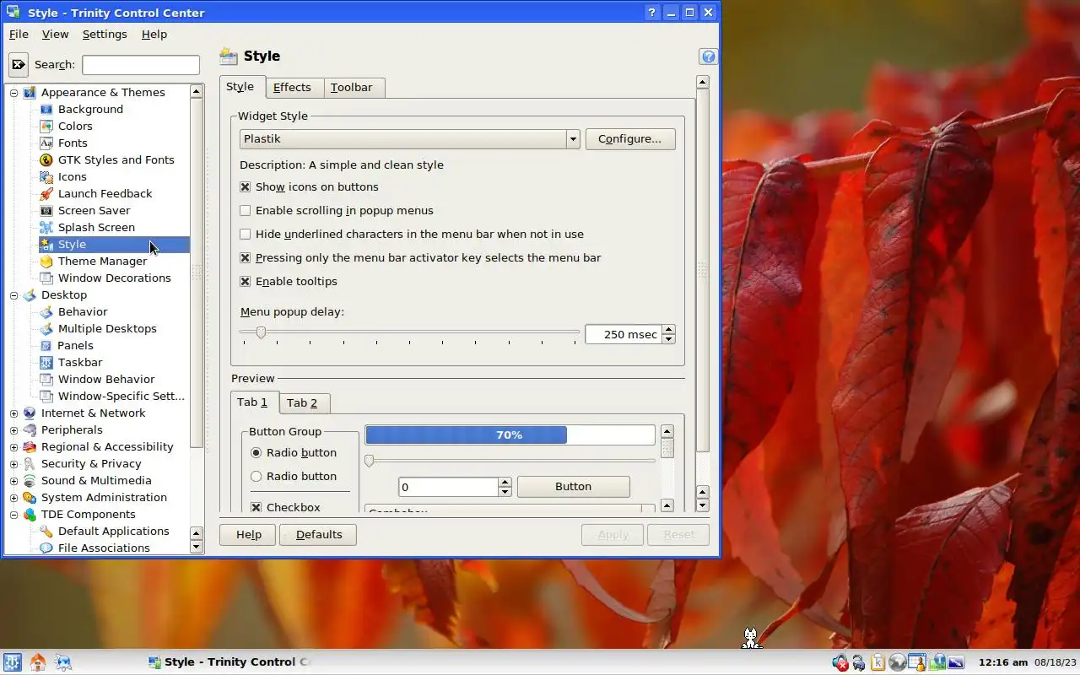Expand the Internet & Network category
This screenshot has width=1080, height=675.
(x=13, y=413)
